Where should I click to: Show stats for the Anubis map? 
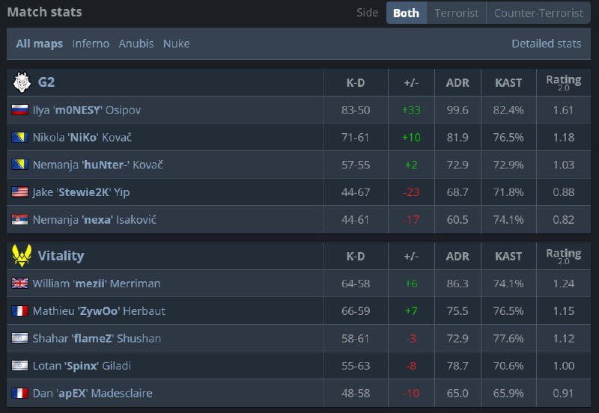136,43
